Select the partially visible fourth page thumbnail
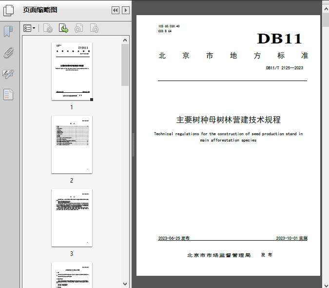The width and height of the screenshot is (329, 288). [72, 275]
